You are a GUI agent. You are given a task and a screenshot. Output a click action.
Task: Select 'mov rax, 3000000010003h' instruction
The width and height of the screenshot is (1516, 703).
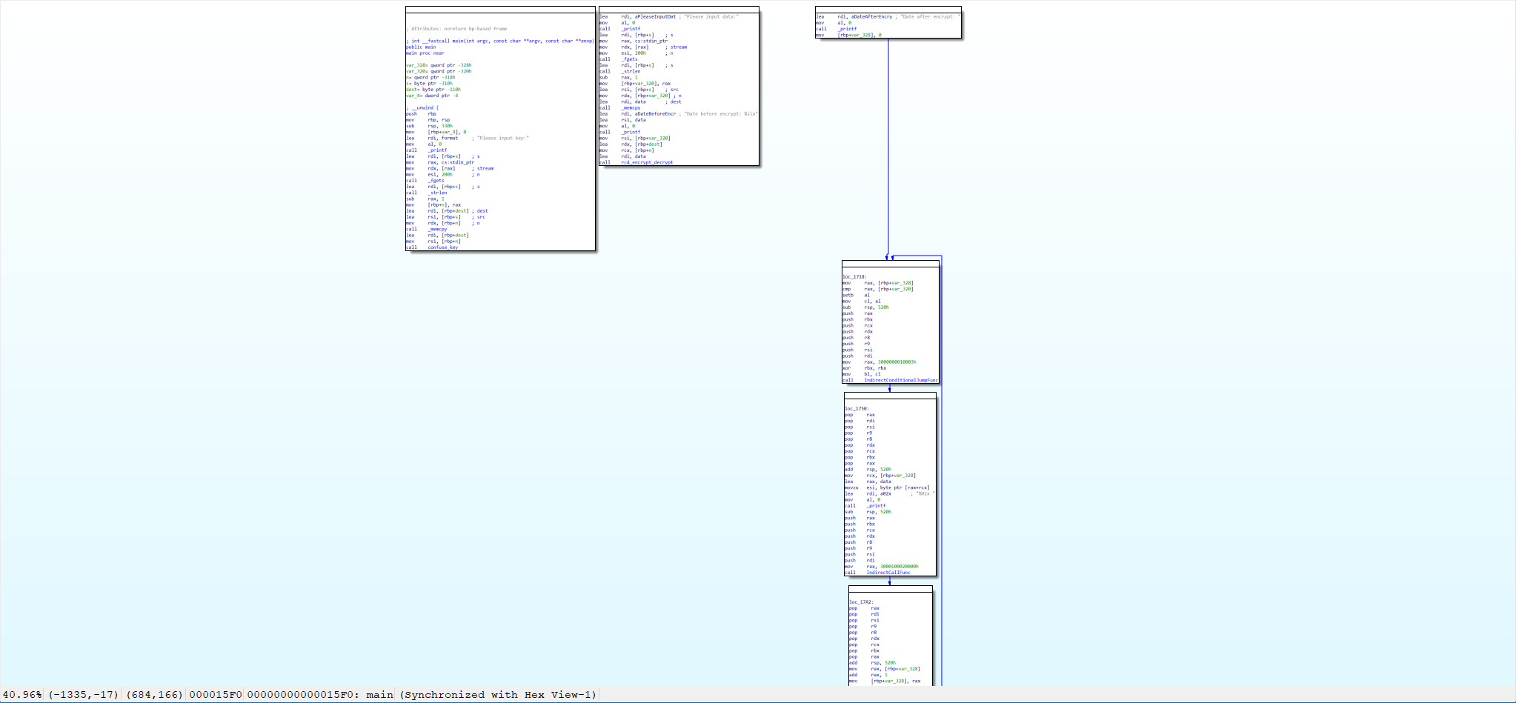tap(880, 362)
